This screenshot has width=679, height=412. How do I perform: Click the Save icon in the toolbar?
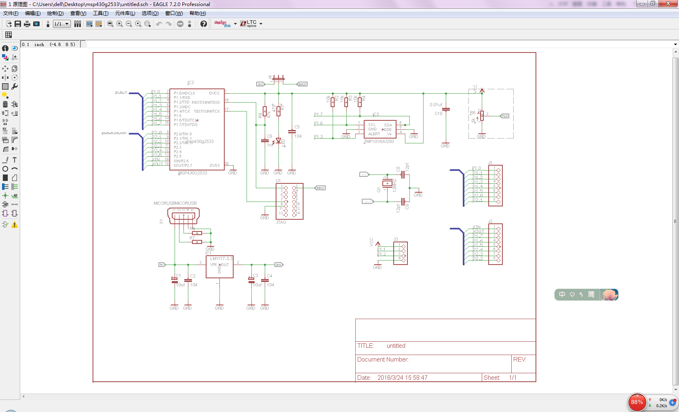[x=18, y=24]
